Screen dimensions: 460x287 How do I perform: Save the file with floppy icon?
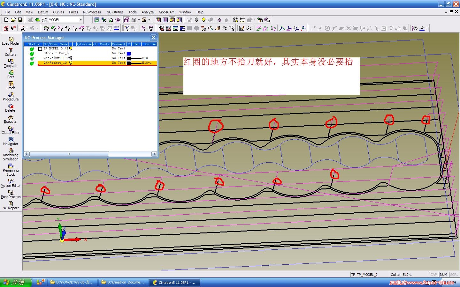tap(20, 20)
